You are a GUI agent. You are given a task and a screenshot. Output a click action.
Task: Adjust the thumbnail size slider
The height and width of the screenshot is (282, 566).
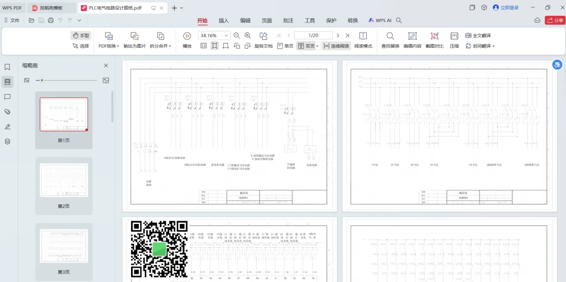point(42,81)
